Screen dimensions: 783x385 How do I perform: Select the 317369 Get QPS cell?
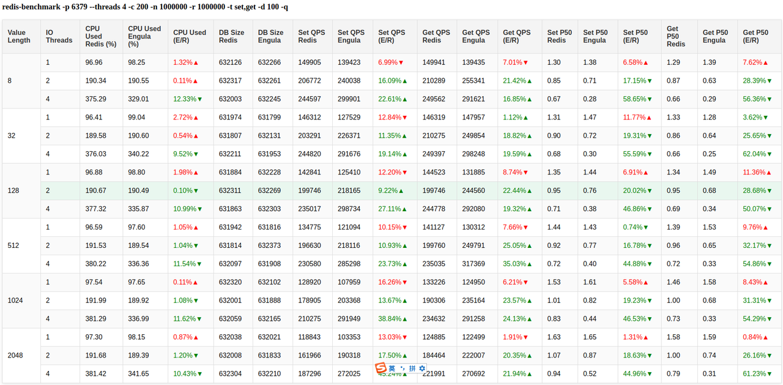pyautogui.click(x=473, y=264)
